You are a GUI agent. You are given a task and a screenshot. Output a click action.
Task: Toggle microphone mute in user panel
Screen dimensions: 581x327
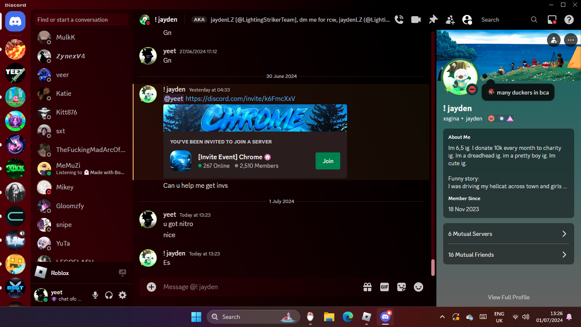click(95, 295)
